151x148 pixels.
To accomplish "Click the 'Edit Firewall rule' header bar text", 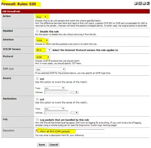I will [11, 11].
